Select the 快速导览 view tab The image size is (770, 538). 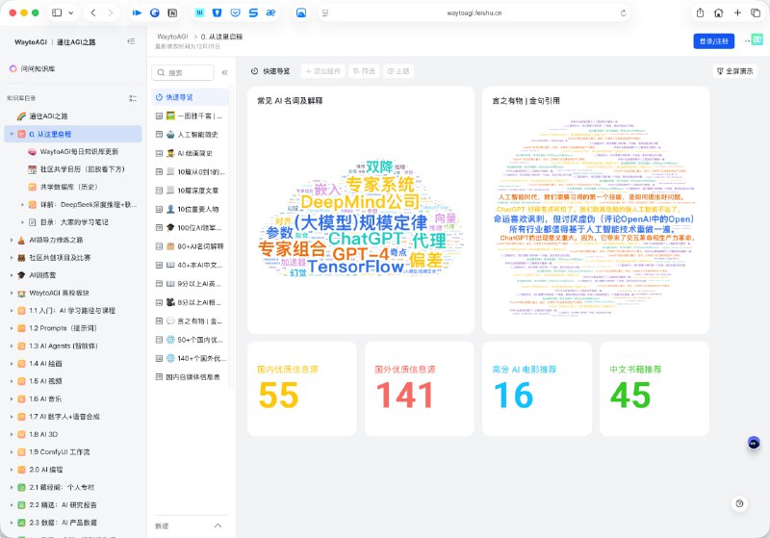(x=190, y=97)
